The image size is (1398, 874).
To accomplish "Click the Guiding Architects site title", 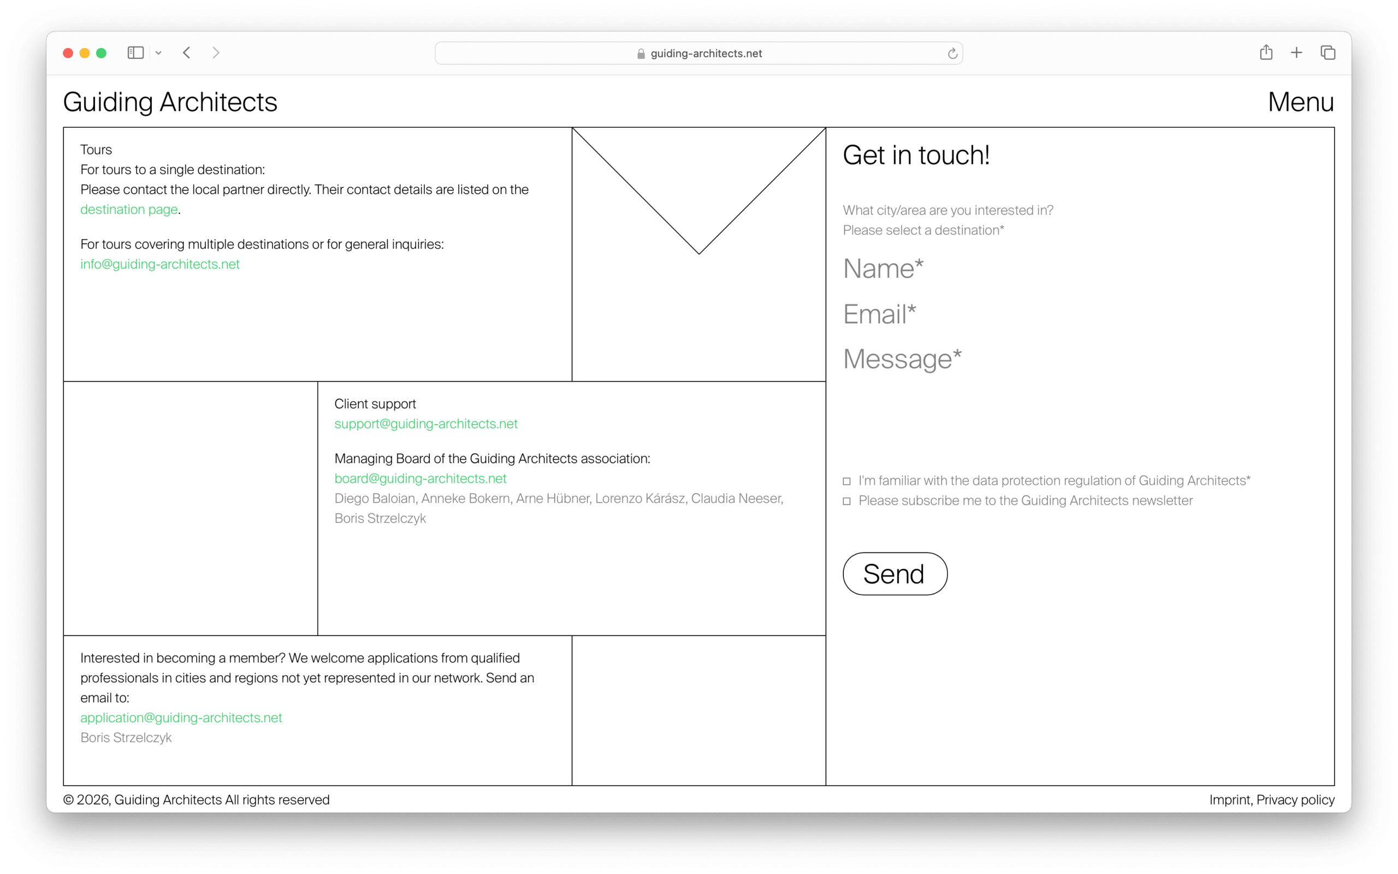I will coord(170,102).
